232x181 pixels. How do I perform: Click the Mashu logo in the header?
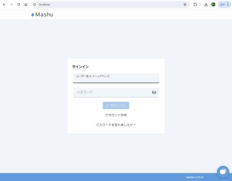pyautogui.click(x=42, y=15)
